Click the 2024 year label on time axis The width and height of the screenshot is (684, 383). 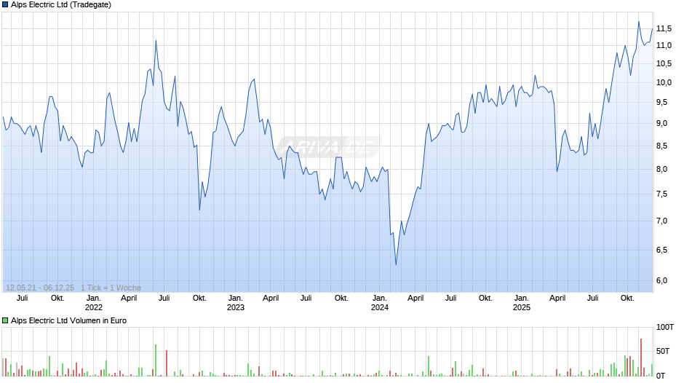click(380, 307)
